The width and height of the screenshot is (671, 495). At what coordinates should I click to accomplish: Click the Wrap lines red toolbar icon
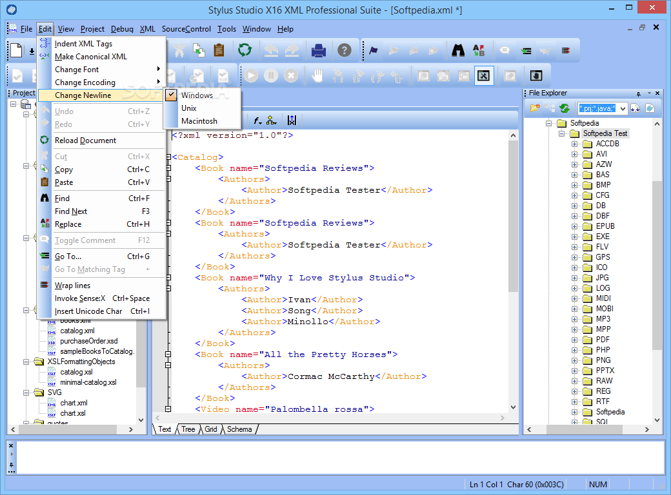point(565,50)
